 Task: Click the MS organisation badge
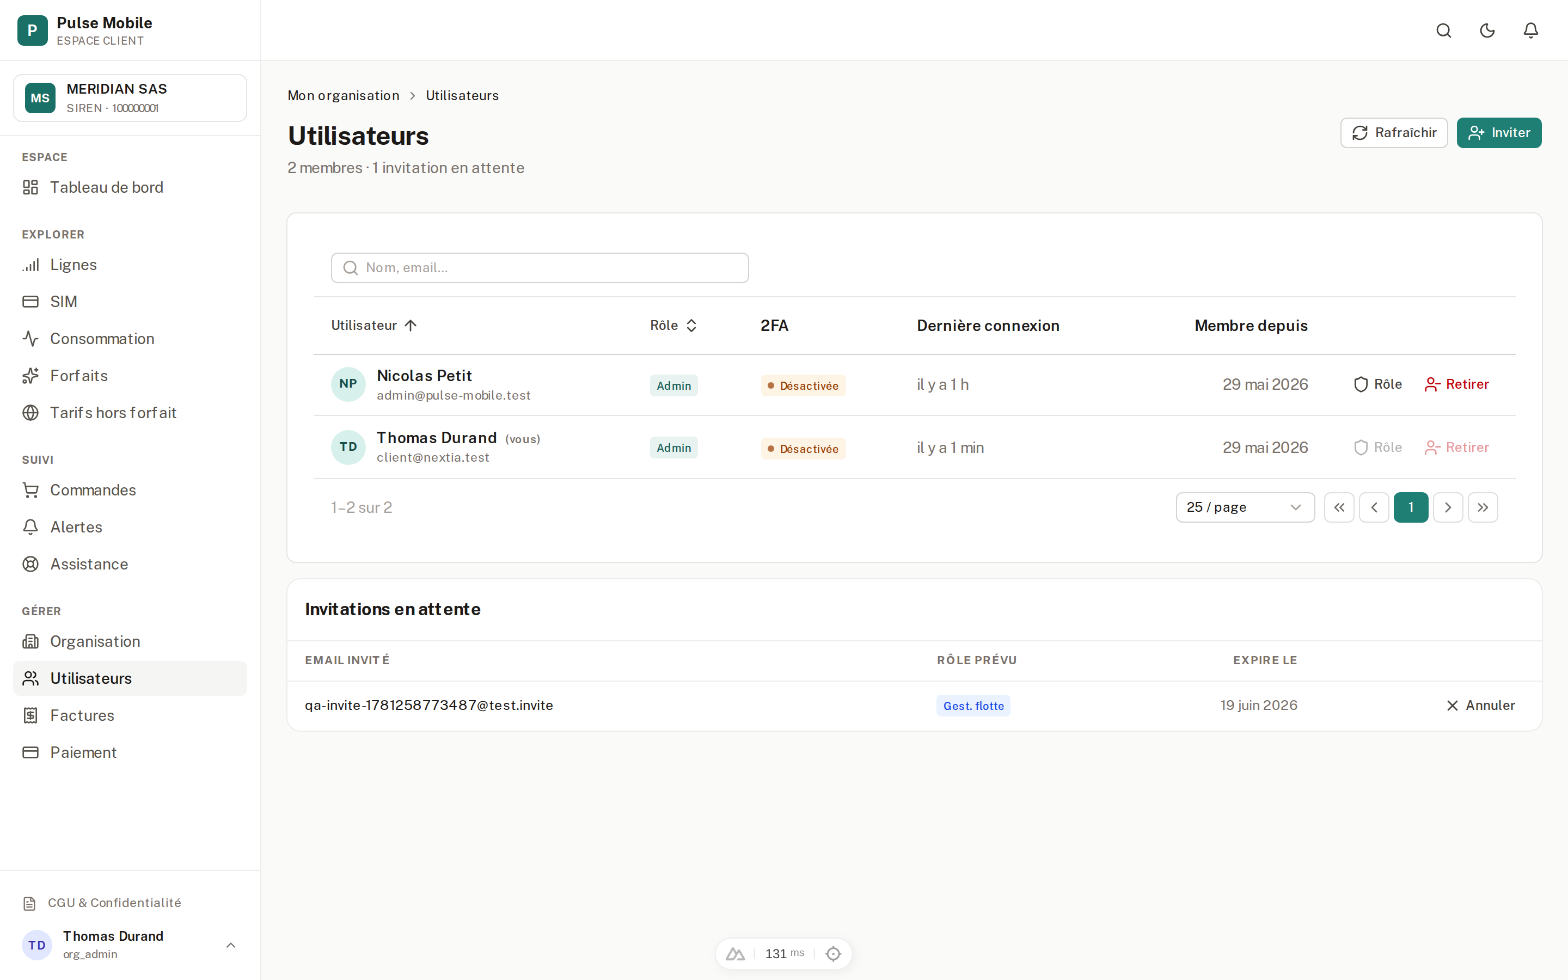pyautogui.click(x=40, y=98)
